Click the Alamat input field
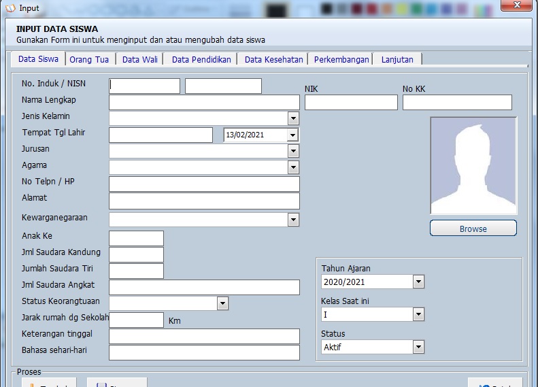Image resolution: width=538 pixels, height=387 pixels. [x=204, y=201]
